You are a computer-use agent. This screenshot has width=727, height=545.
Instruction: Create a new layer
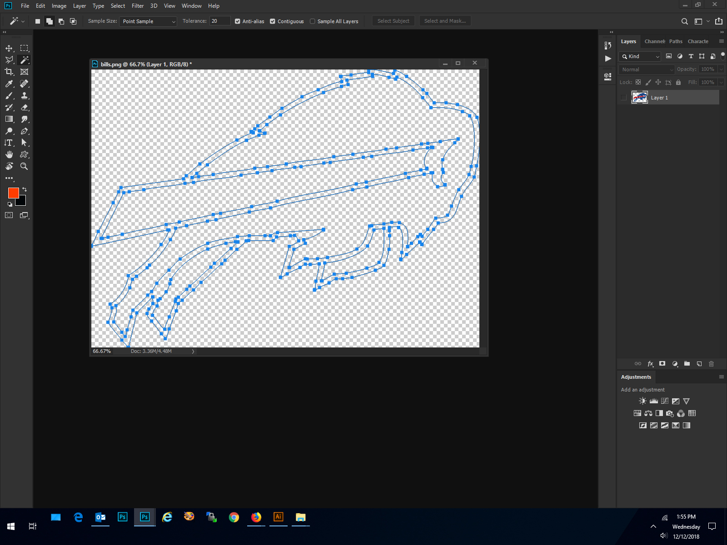(x=699, y=364)
